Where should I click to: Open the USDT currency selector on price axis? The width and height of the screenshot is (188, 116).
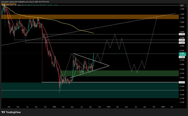click(182, 6)
